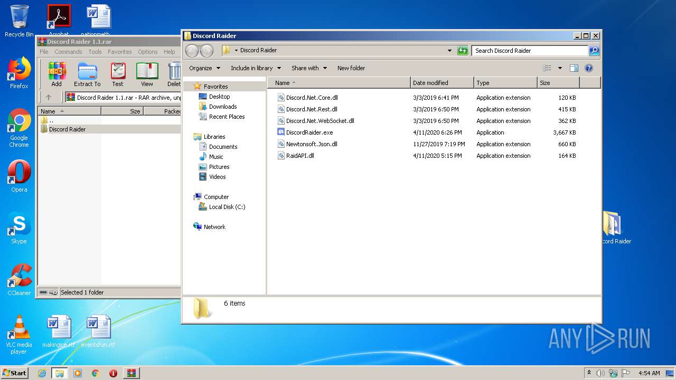The height and width of the screenshot is (380, 676).
Task: Sort files by Size column header
Action: click(558, 83)
